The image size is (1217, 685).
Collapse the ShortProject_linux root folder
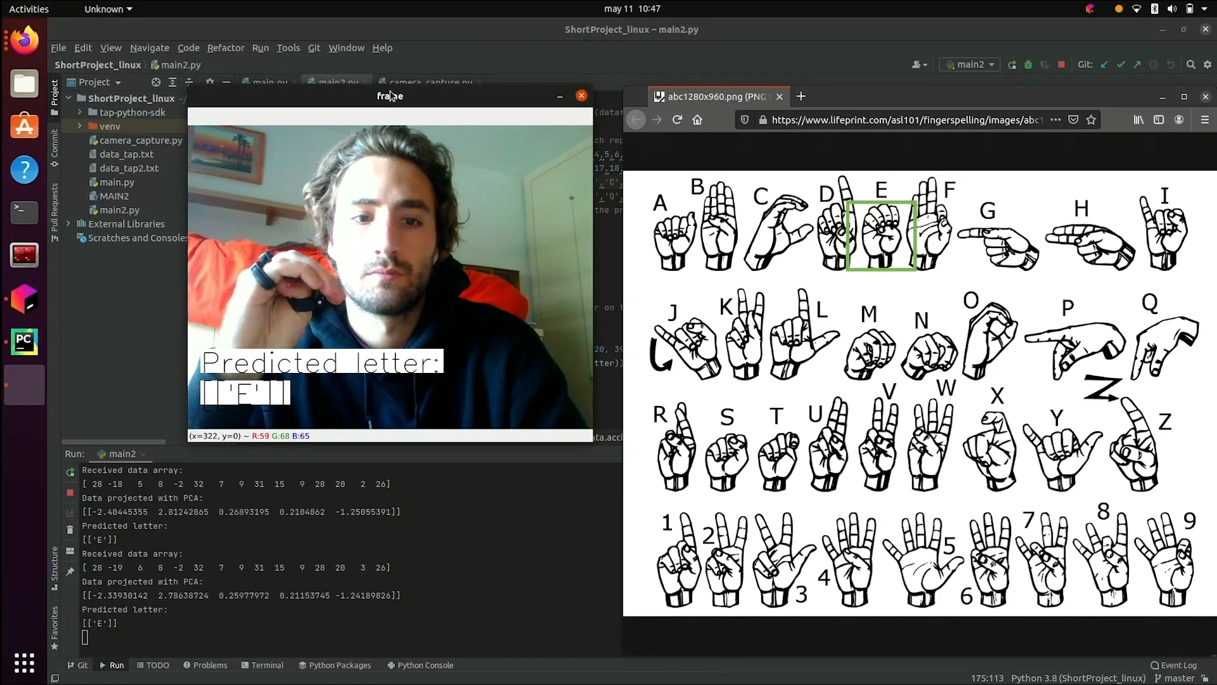tap(68, 98)
